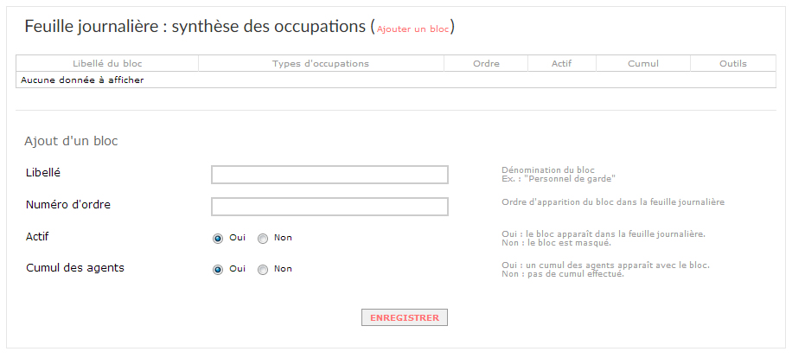Viewport: 792px width, 358px height.
Task: Focus the Libellé text field
Action: coord(329,175)
